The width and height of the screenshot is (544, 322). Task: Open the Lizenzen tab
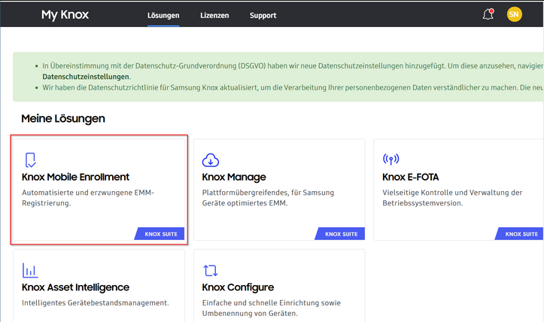click(x=214, y=15)
